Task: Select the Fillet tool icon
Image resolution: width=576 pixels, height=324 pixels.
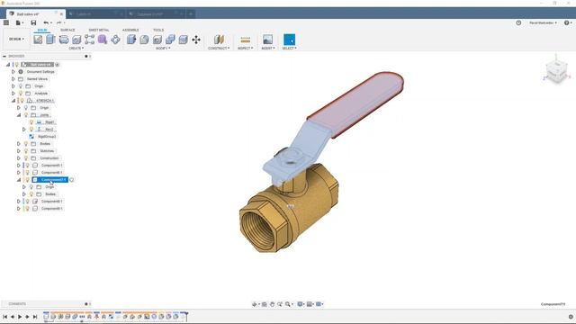Action: [x=144, y=40]
